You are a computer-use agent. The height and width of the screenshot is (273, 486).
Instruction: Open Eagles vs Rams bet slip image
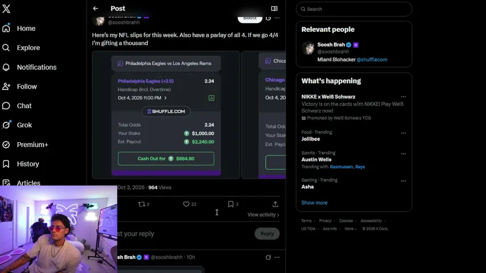tap(166, 115)
